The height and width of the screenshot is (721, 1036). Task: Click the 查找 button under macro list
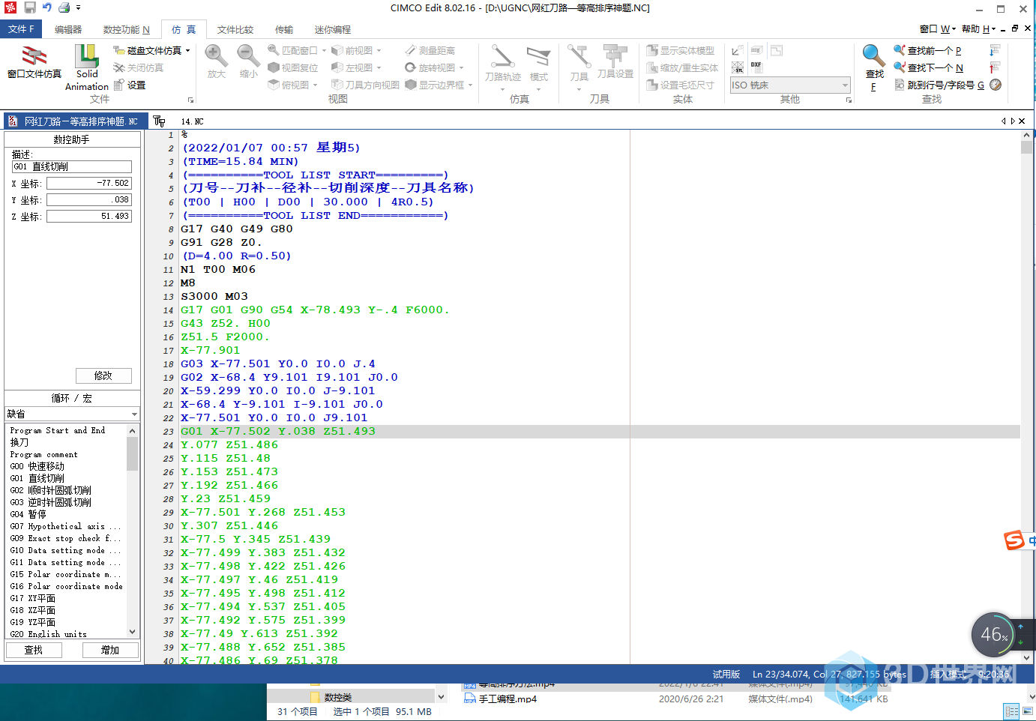34,650
